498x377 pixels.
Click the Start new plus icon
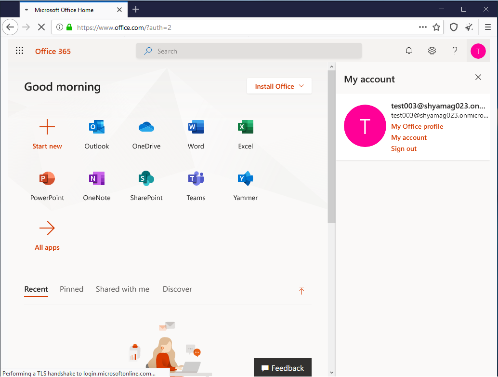(x=47, y=127)
